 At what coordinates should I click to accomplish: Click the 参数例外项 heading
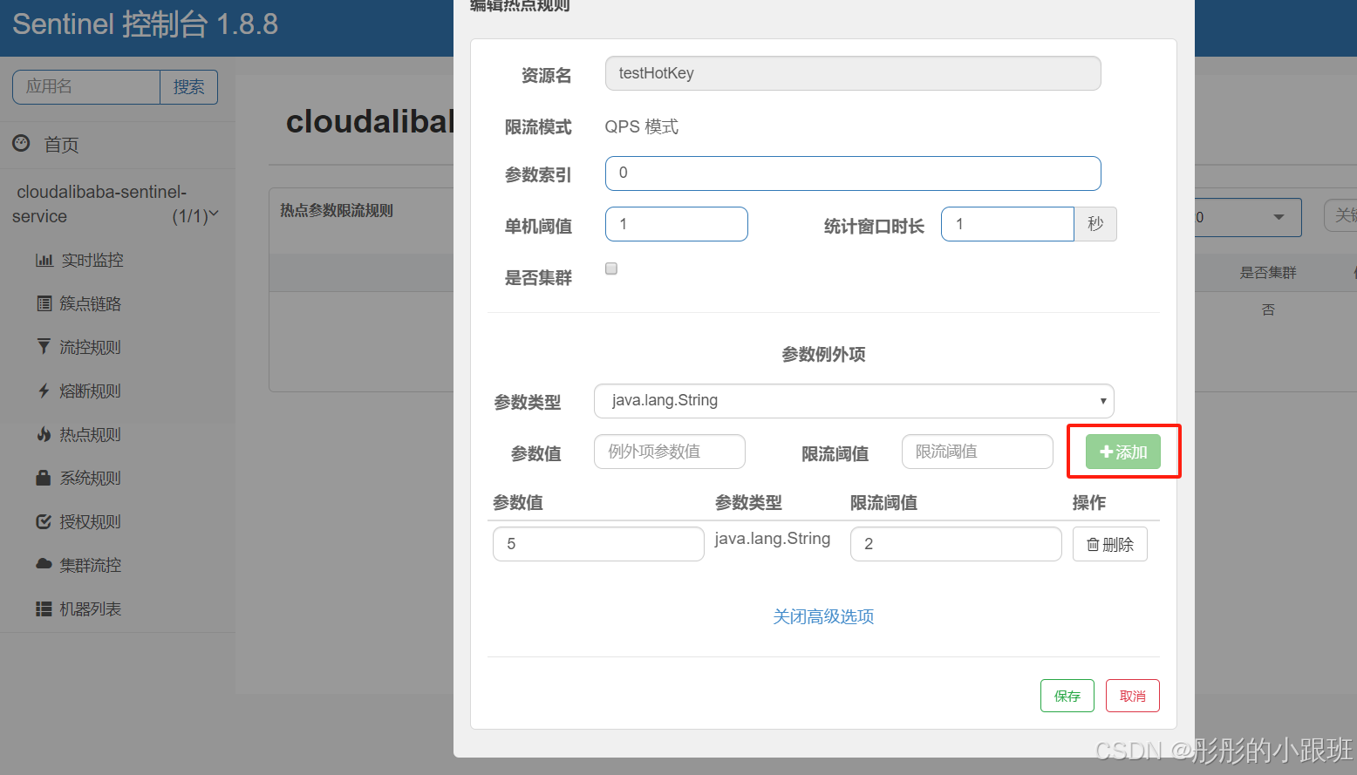pyautogui.click(x=823, y=354)
